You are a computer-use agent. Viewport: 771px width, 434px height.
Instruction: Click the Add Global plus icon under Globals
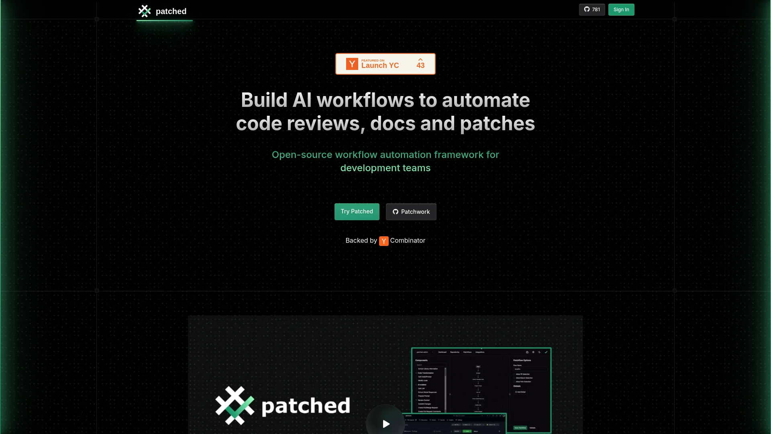pyautogui.click(x=516, y=392)
